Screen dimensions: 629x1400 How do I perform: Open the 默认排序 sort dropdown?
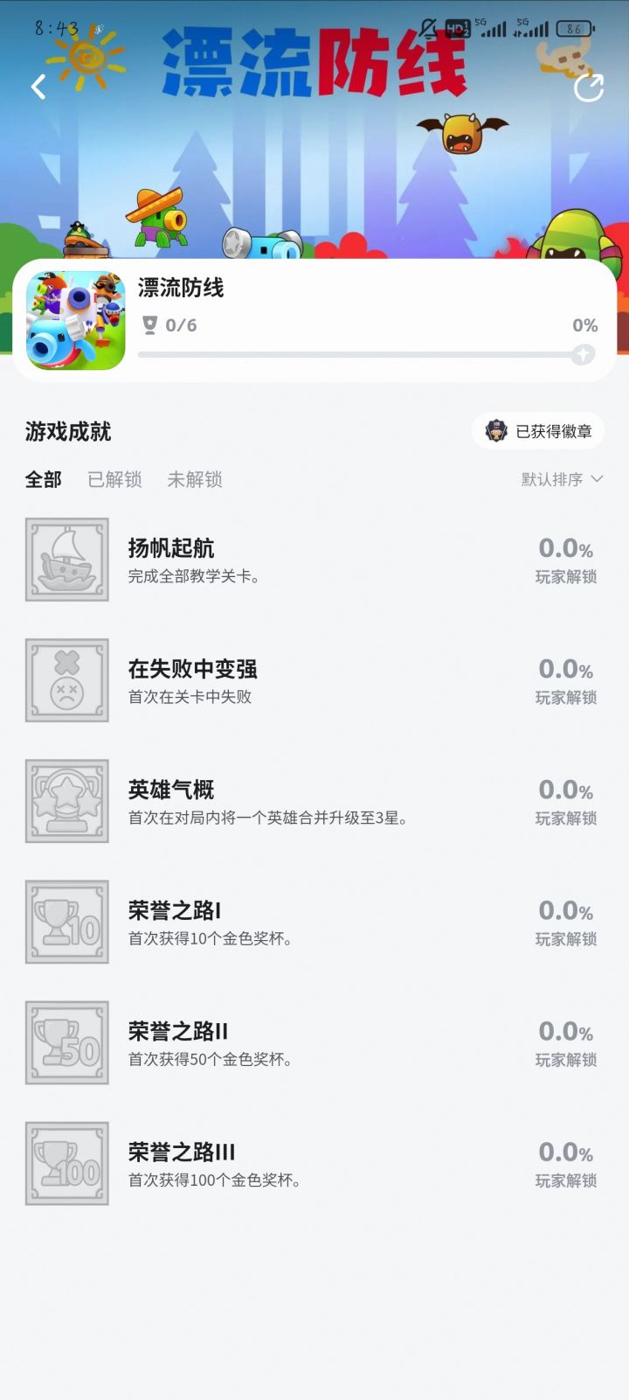pos(552,479)
